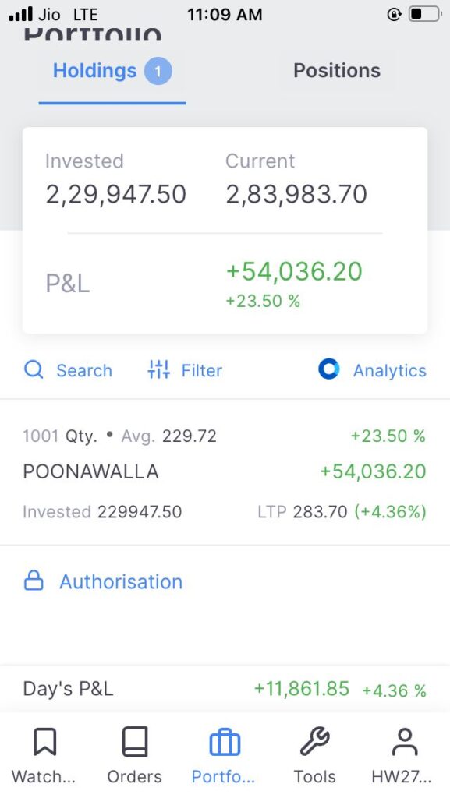Open the Tools wrench icon
The image size is (450, 798).
[x=314, y=742]
